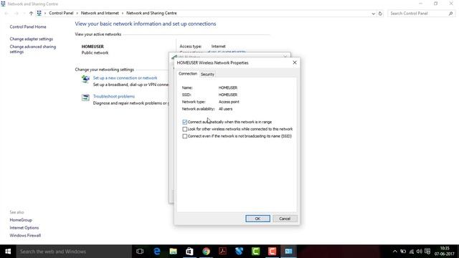Open Google Chrome from taskbar

[206, 252]
